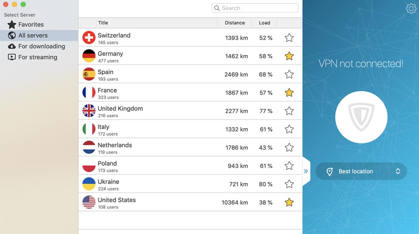The height and width of the screenshot is (234, 419).
Task: Click the Search input field
Action: point(255,8)
